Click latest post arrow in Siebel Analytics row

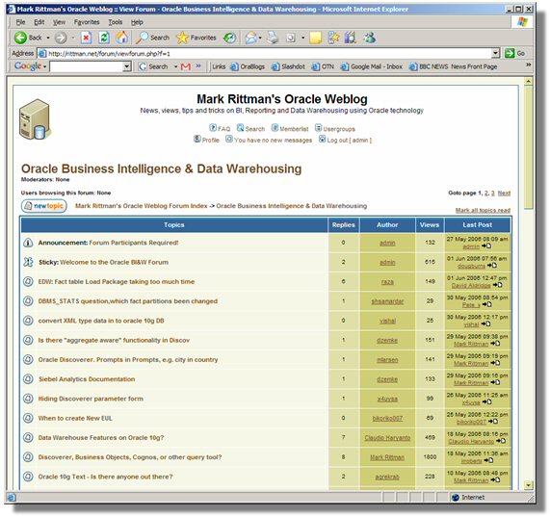pyautogui.click(x=495, y=382)
